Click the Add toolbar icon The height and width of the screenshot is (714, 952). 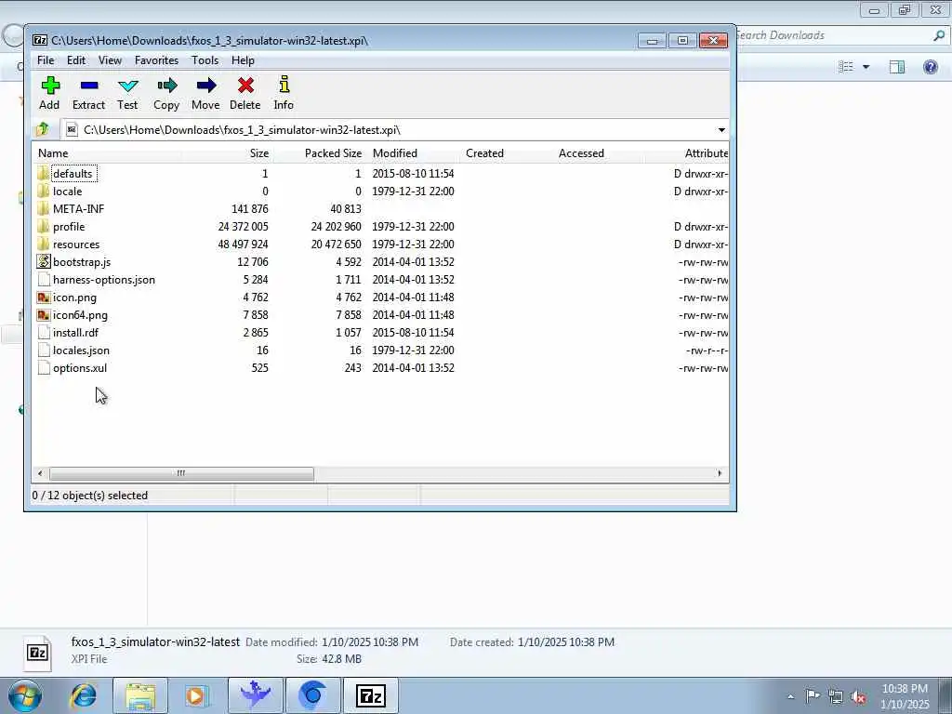pos(50,86)
